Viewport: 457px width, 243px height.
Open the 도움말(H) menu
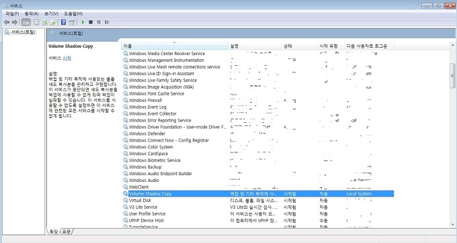pos(73,13)
